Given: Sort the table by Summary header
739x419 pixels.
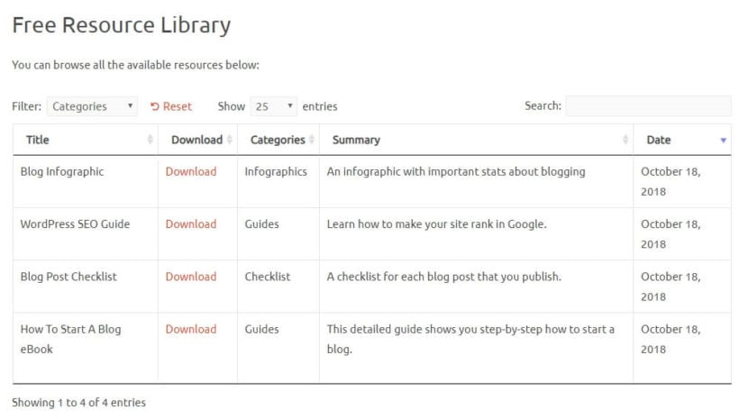Looking at the screenshot, I should point(356,140).
